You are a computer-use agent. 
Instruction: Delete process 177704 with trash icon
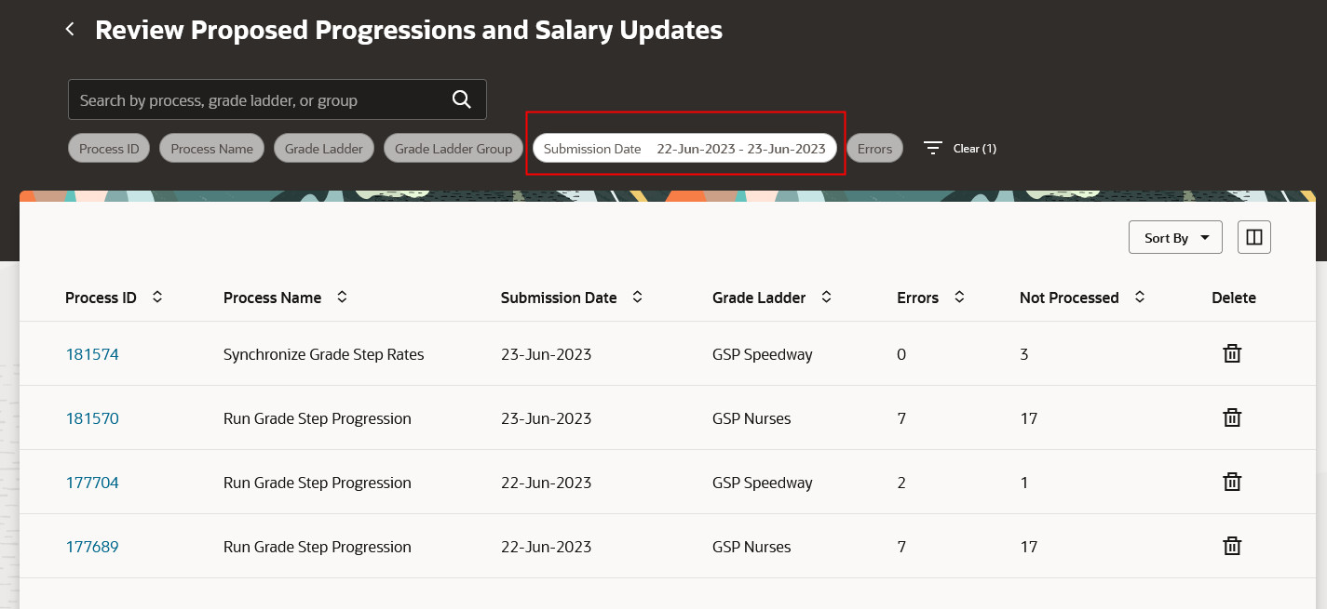point(1232,482)
